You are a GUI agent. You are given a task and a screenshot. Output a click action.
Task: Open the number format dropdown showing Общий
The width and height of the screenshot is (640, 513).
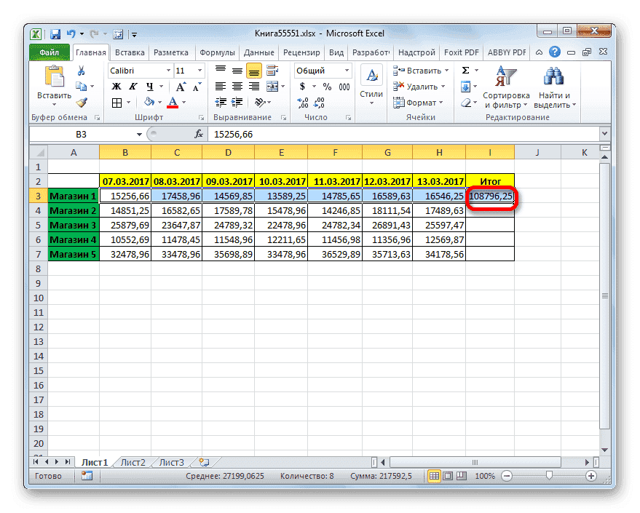click(x=321, y=70)
